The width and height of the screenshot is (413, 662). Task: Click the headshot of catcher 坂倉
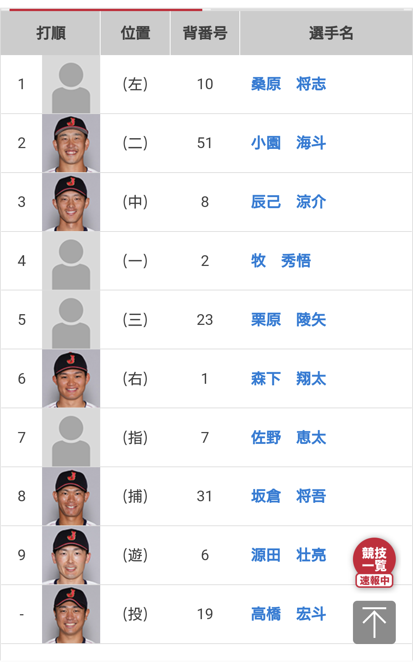[71, 496]
